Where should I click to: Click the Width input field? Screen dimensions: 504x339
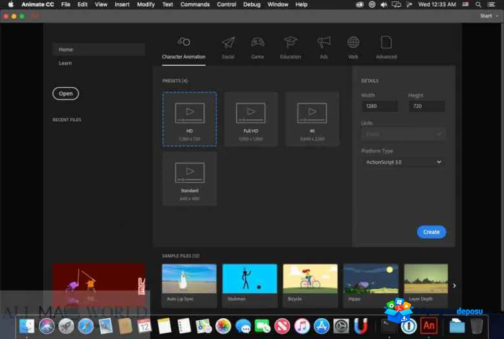pos(380,106)
